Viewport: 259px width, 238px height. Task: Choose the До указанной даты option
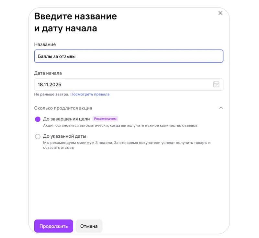pos(65,136)
